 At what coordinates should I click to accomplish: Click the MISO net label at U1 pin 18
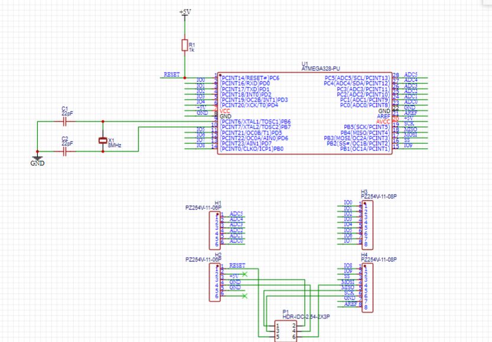[410, 129]
